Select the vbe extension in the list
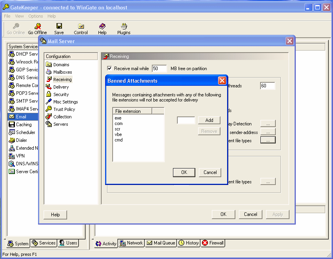The image size is (333, 259). (x=118, y=134)
